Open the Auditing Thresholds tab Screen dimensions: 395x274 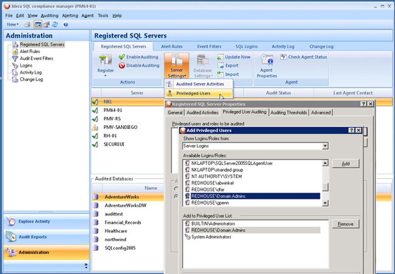click(x=289, y=113)
